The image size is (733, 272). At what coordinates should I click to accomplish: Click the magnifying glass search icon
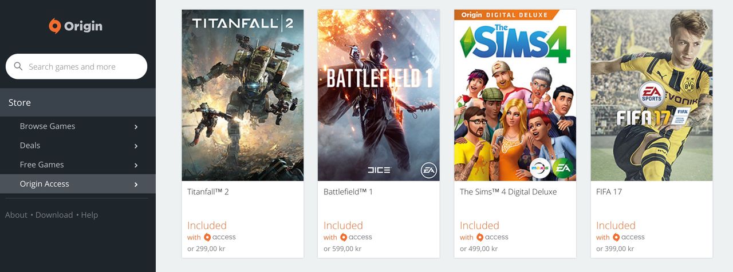point(18,66)
